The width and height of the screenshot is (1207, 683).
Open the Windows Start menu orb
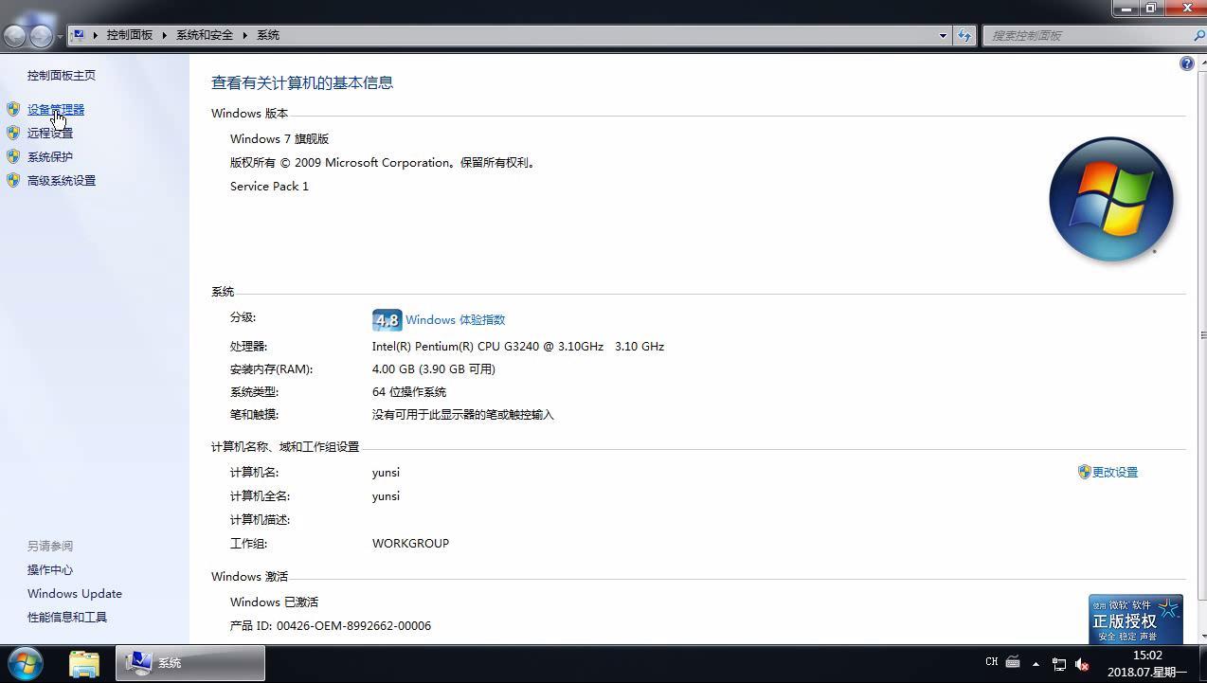point(26,663)
